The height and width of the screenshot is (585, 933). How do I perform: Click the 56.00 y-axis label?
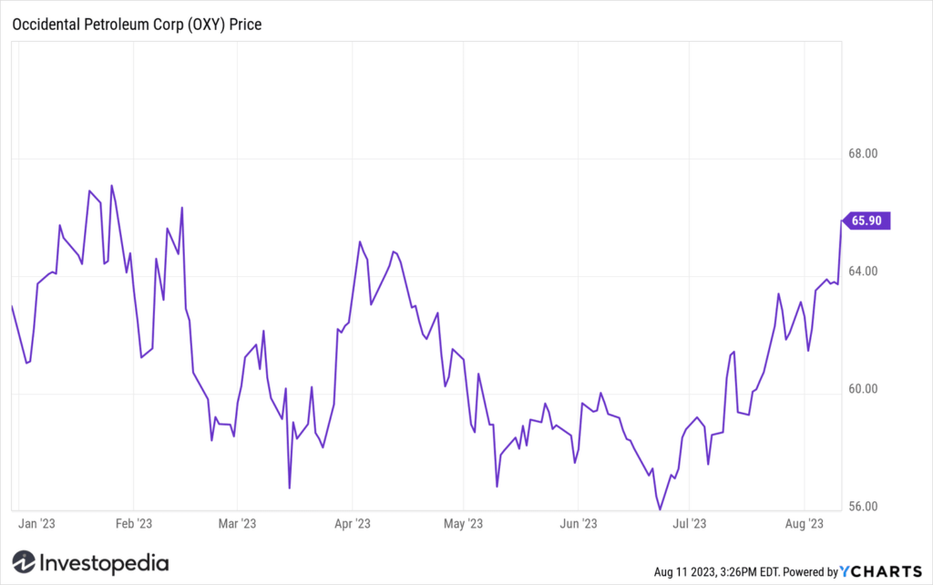pyautogui.click(x=863, y=507)
